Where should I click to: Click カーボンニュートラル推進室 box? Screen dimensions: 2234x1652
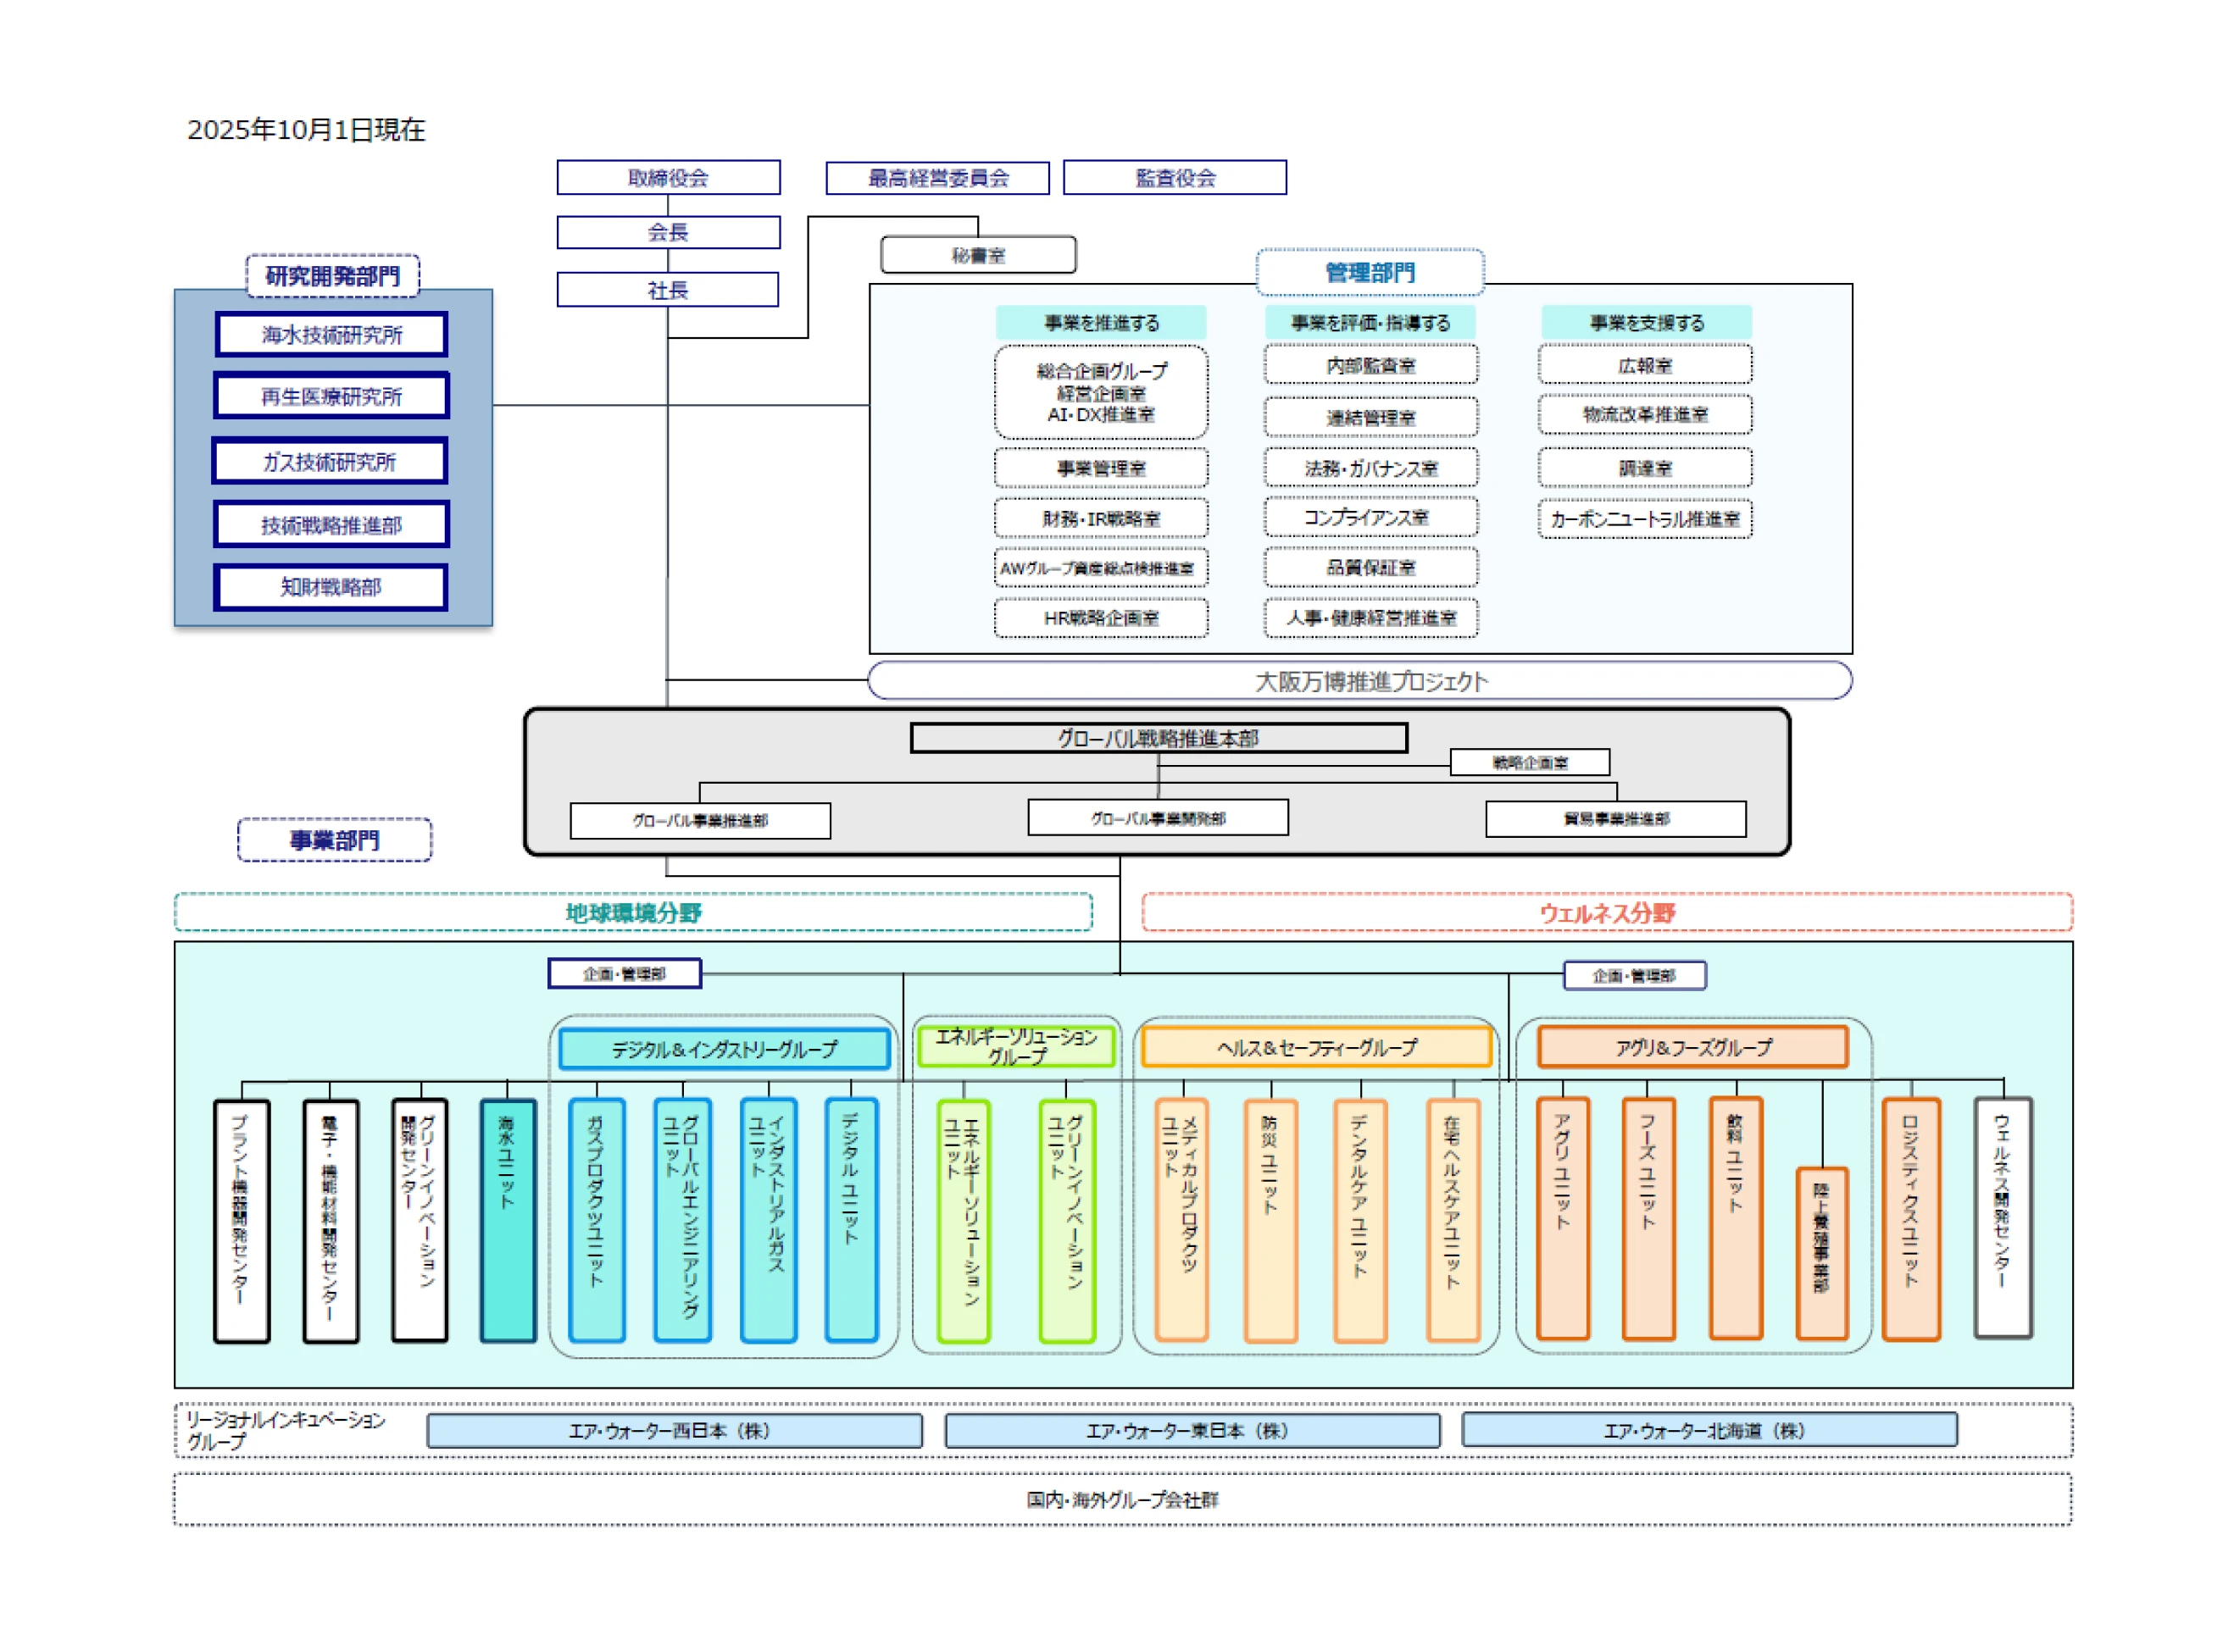(x=1644, y=518)
